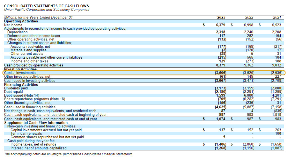Click the Debt issued (Note 14) label
The image size is (288, 159).
[x=22, y=95]
